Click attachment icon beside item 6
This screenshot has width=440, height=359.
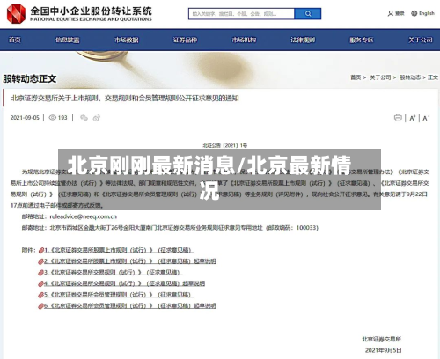point(41,306)
